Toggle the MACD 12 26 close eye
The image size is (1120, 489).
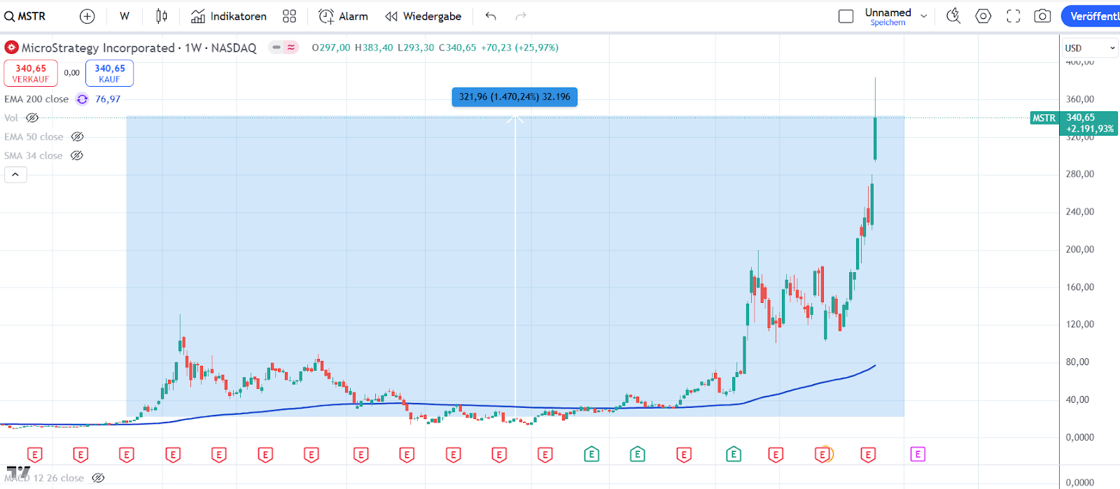(x=98, y=479)
